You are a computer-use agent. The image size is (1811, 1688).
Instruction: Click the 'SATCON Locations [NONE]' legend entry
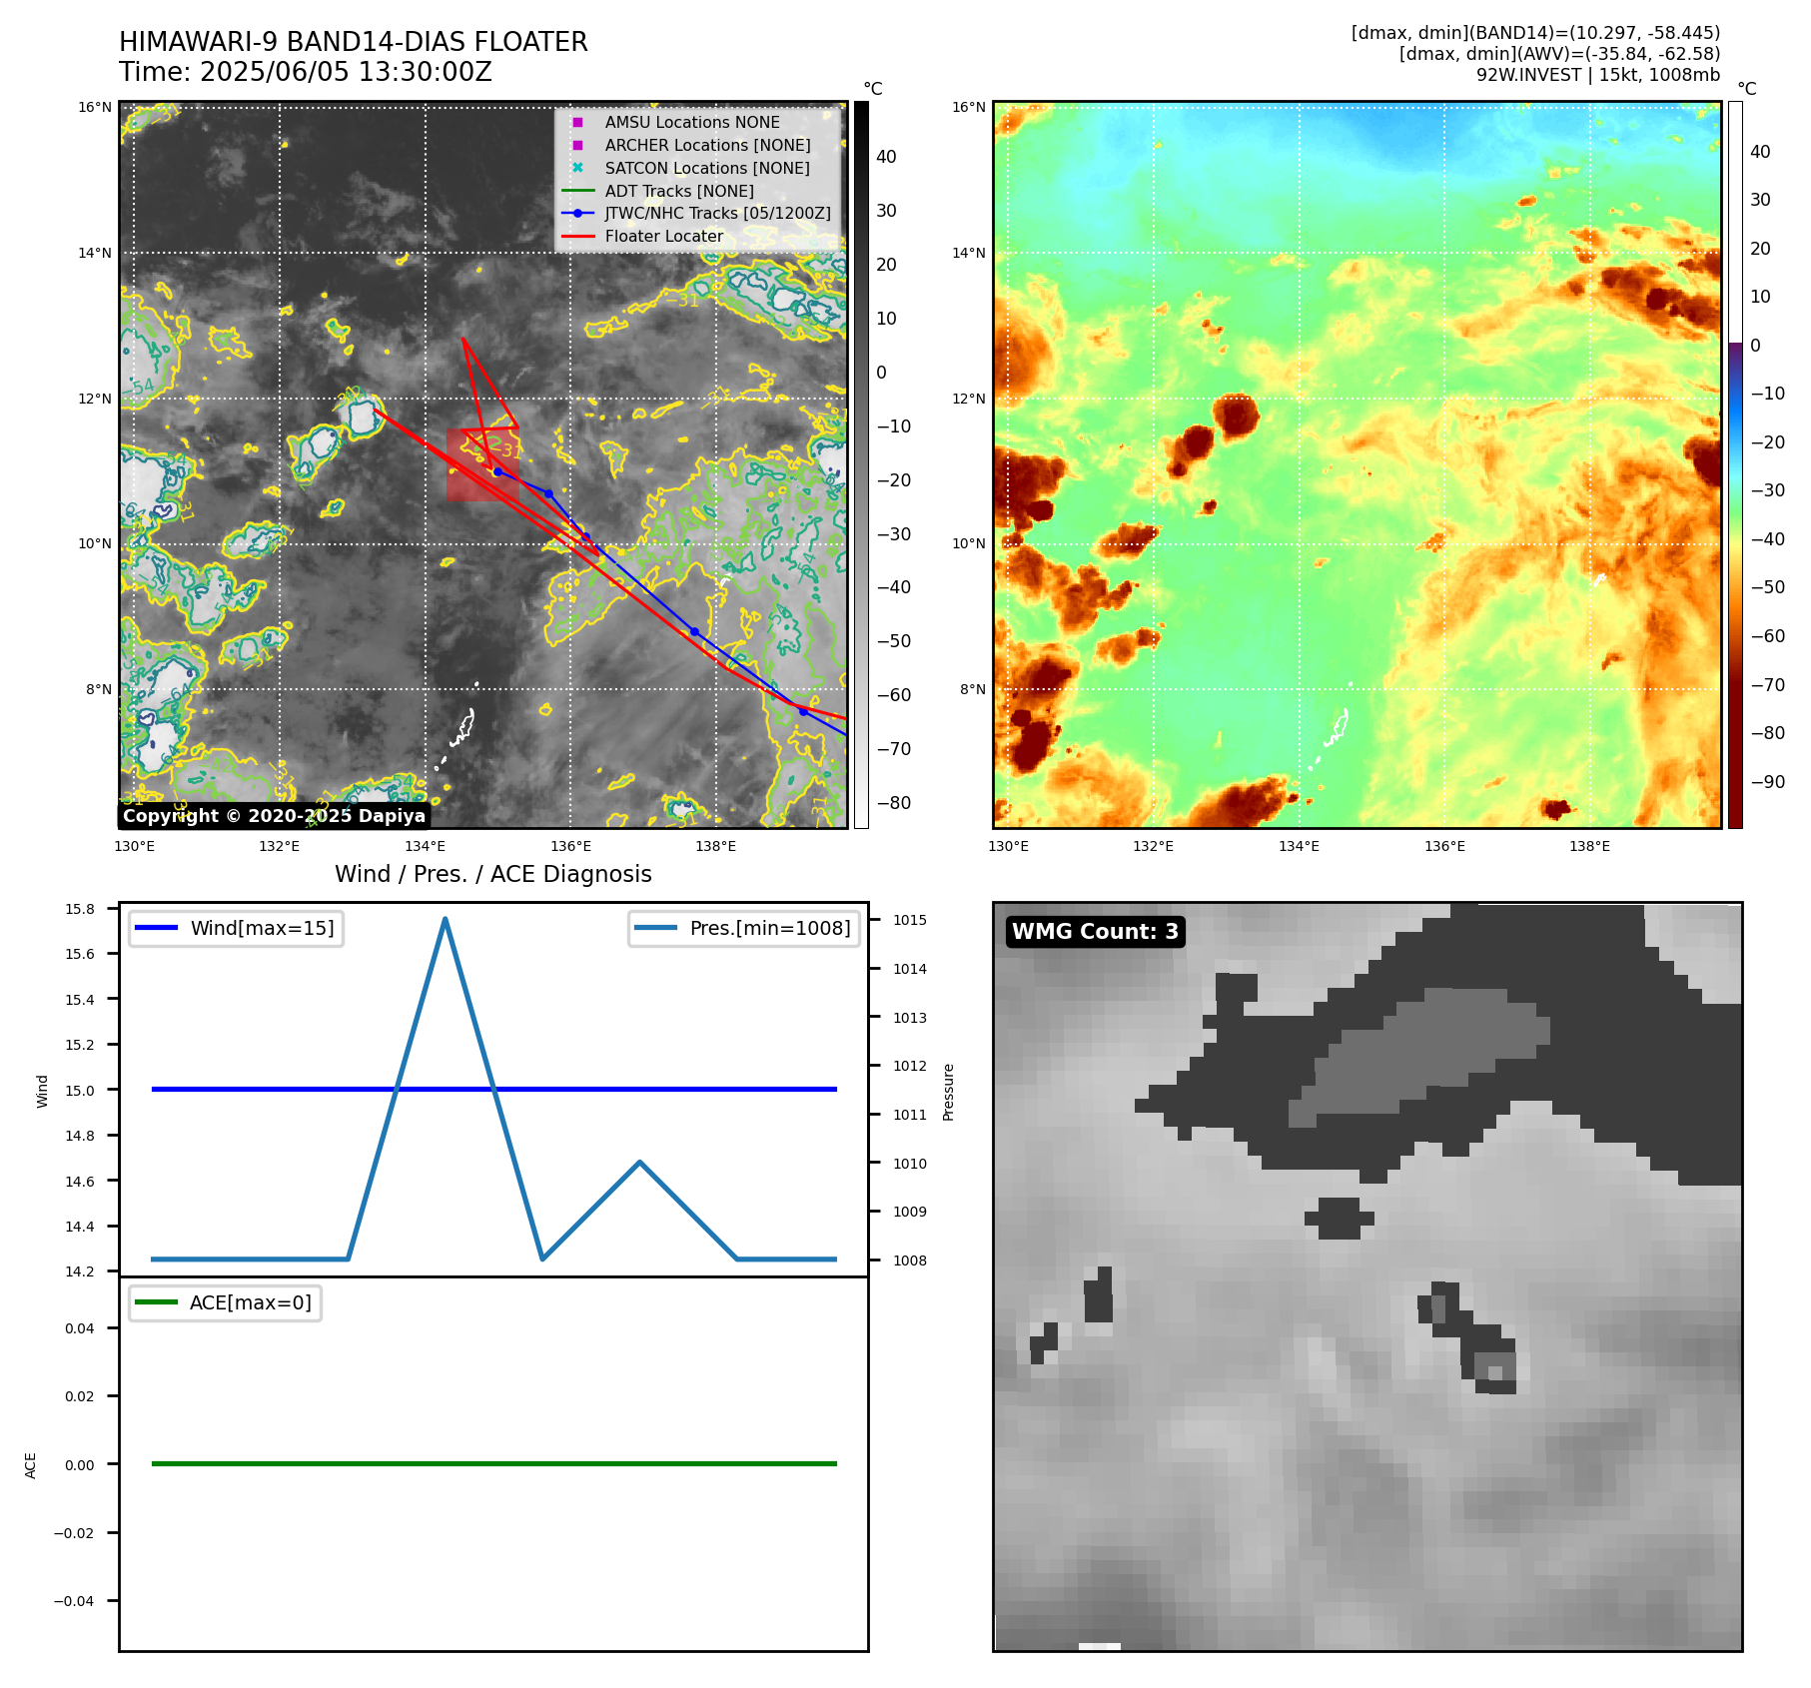(707, 168)
